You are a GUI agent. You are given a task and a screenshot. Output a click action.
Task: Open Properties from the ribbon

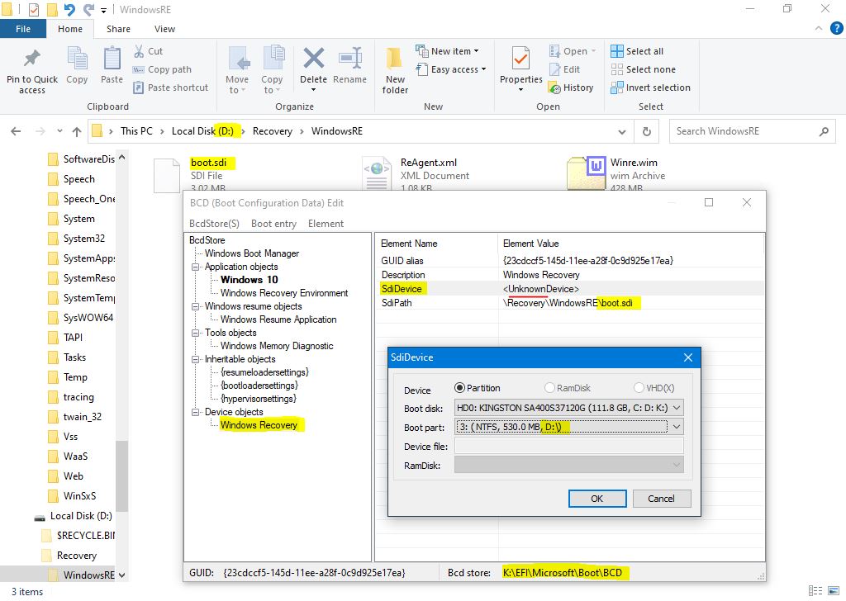(520, 59)
